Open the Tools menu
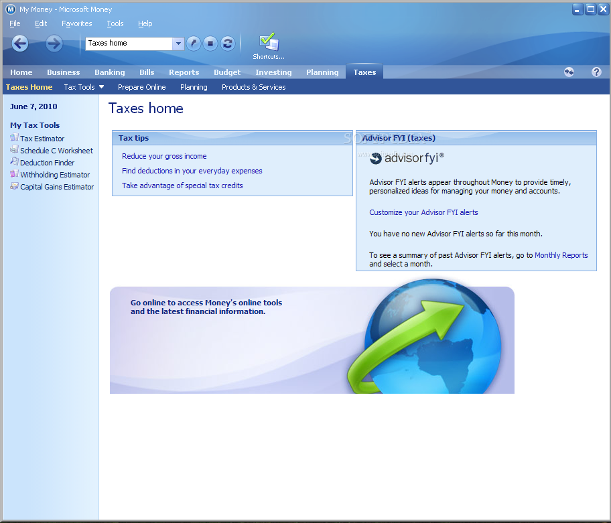The width and height of the screenshot is (611, 523). (115, 23)
